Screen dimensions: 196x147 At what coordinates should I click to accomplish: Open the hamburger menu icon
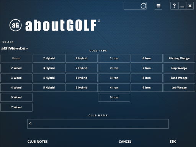(158, 6)
